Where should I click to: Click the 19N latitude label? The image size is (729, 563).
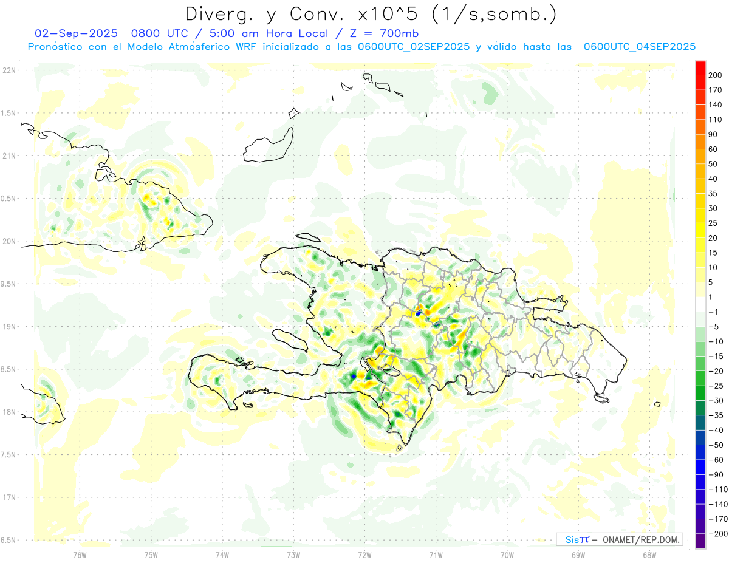pos(9,327)
